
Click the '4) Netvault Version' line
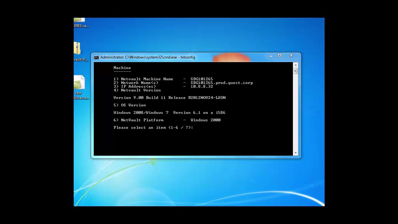[x=137, y=90]
